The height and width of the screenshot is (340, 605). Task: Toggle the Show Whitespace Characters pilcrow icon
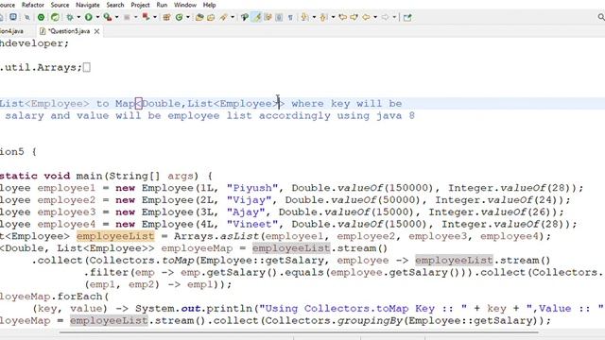click(x=290, y=17)
